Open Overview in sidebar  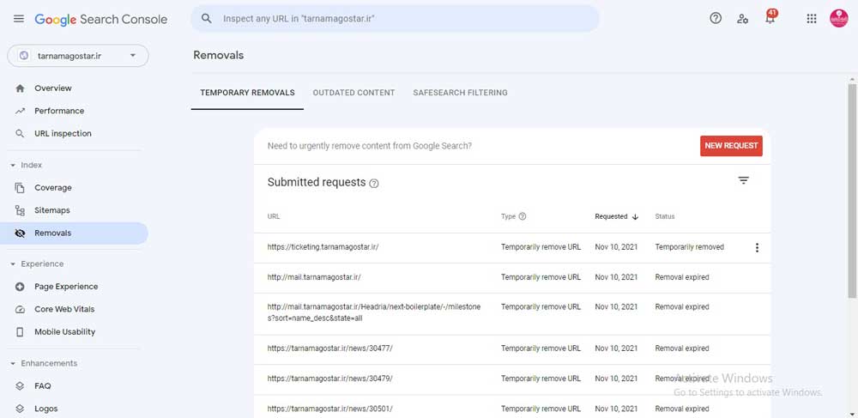pyautogui.click(x=53, y=88)
